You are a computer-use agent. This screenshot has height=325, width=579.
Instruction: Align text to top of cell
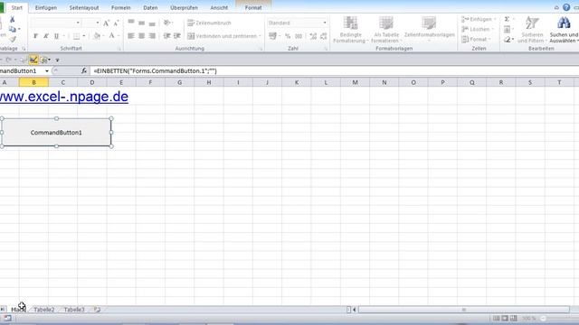[x=131, y=23]
